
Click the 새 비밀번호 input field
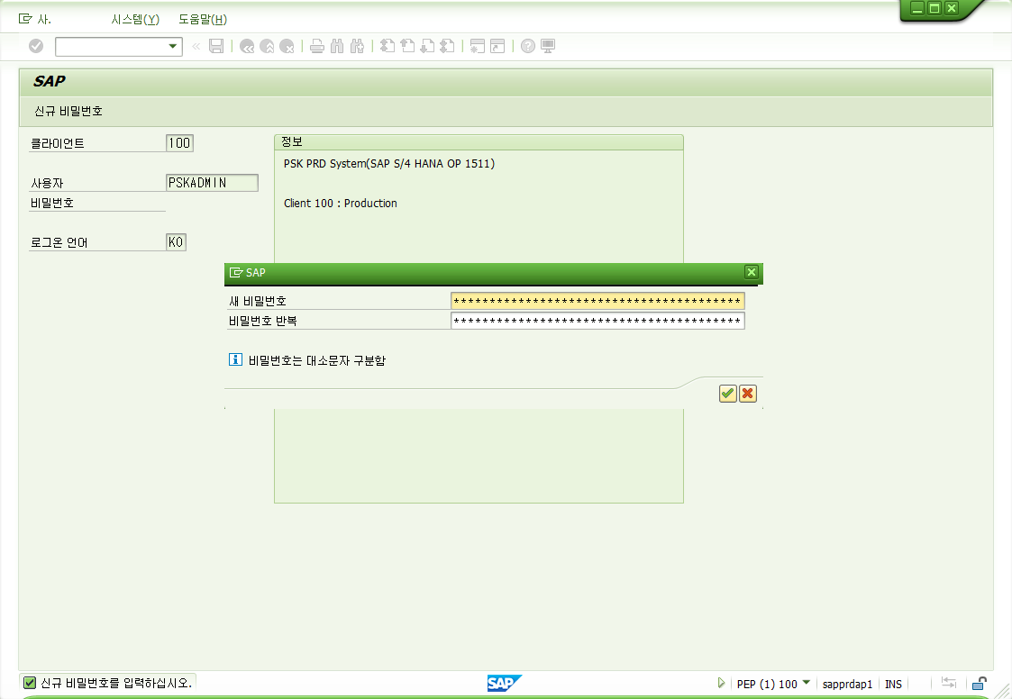coord(597,301)
